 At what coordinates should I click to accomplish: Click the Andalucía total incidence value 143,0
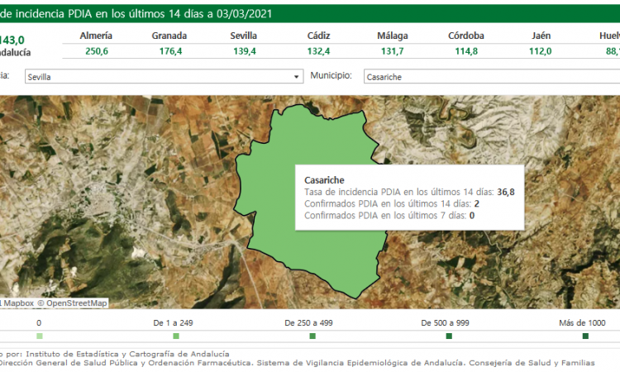click(x=12, y=39)
